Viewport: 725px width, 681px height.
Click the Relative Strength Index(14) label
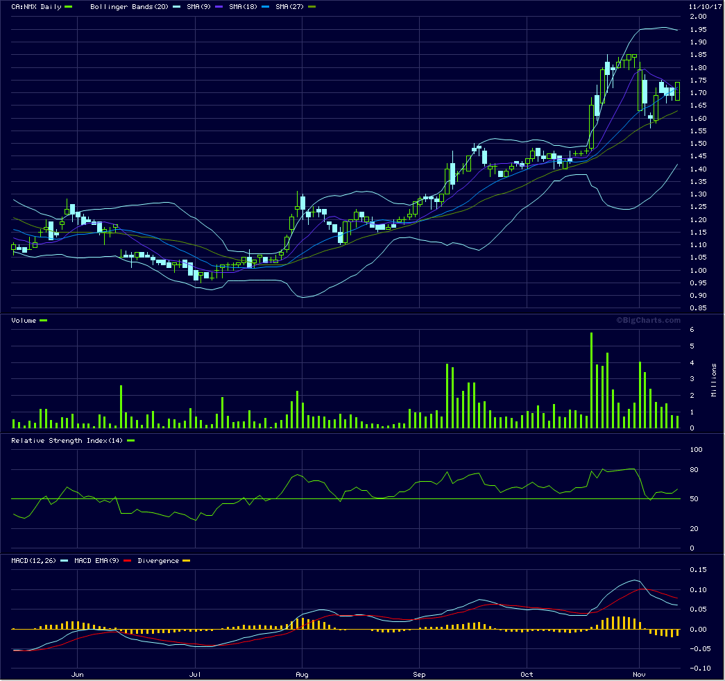67,440
